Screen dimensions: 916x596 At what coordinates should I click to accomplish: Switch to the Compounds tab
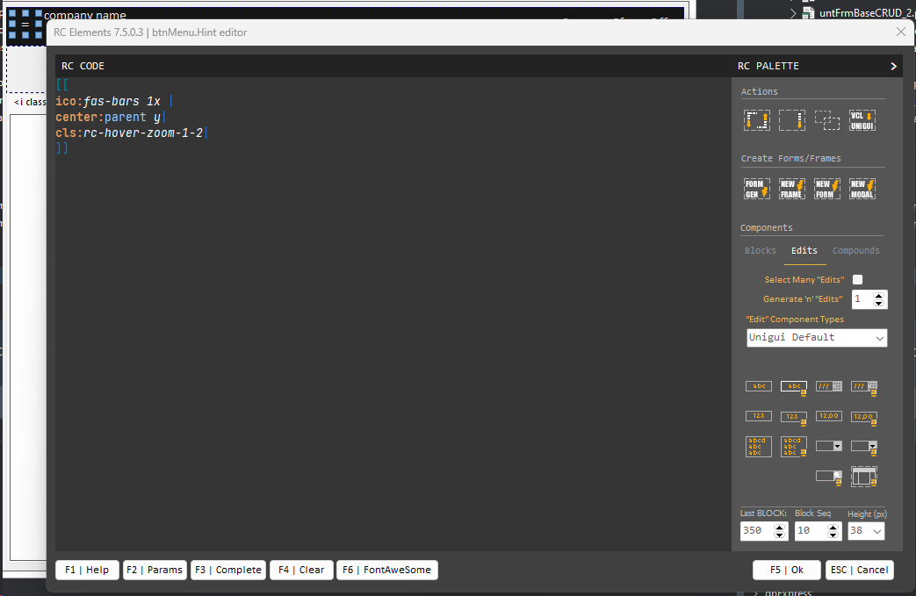click(x=855, y=251)
